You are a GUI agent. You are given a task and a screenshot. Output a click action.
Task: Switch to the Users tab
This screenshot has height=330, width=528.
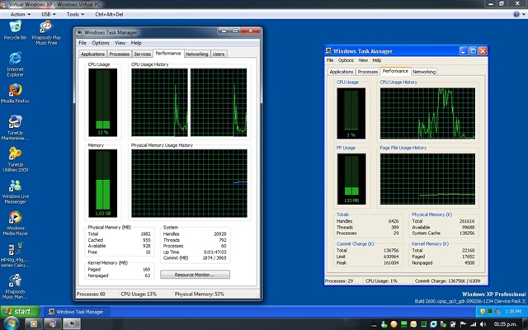pos(219,54)
